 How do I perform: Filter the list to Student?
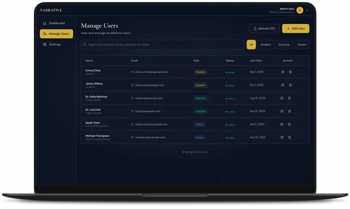[x=266, y=45]
